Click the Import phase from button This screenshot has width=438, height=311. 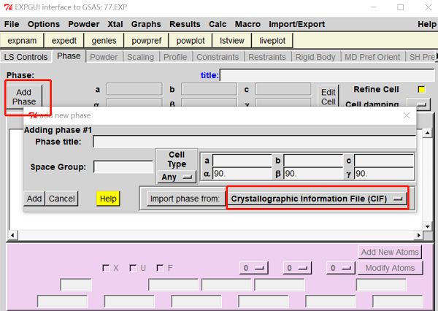pos(184,199)
